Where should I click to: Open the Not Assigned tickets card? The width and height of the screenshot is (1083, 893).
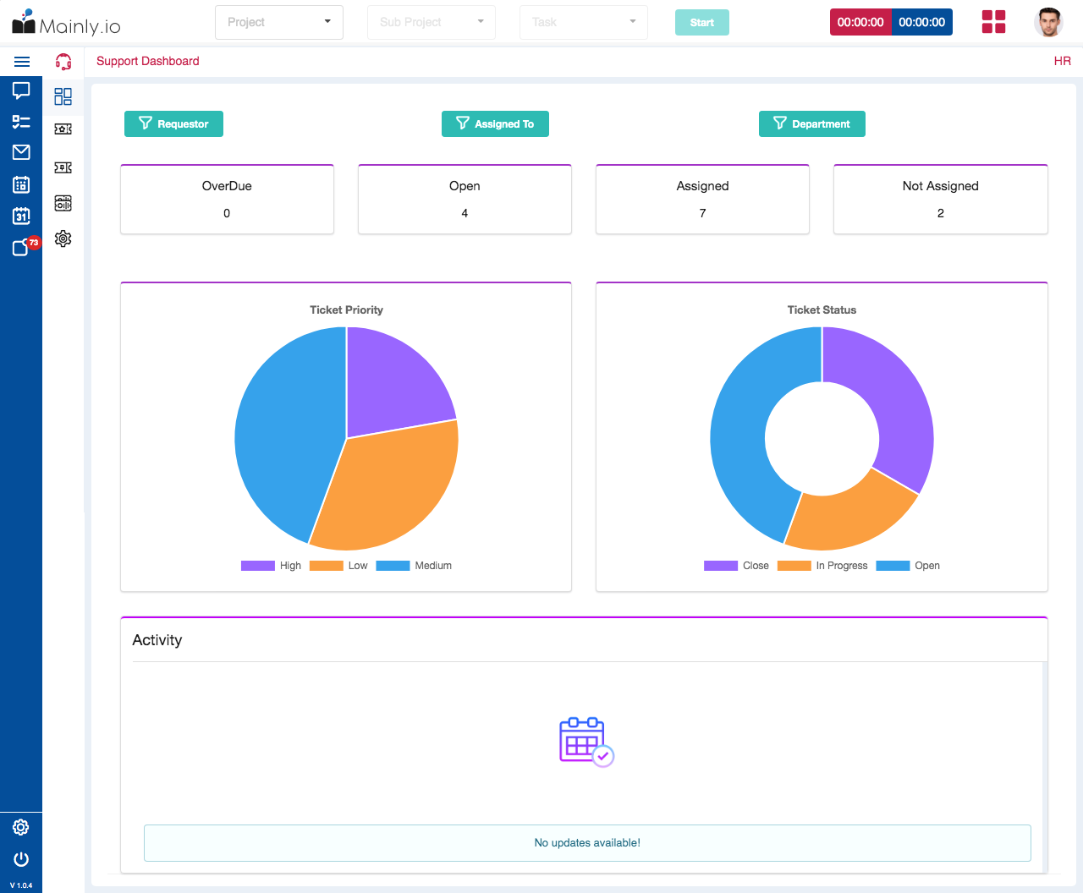(x=941, y=200)
